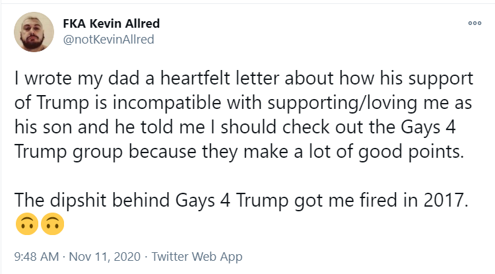This screenshot has width=495, height=274.
Task: Open FKA Kevin Allred display name
Action: [111, 24]
